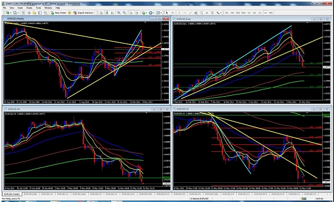Open the Insert menu
334x202 pixels.
(x=20, y=7)
